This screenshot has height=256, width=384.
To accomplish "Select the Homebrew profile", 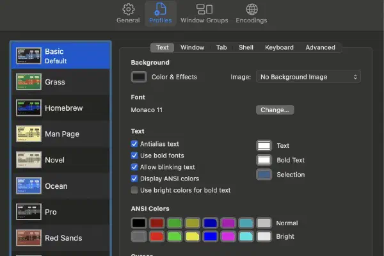I will click(63, 108).
